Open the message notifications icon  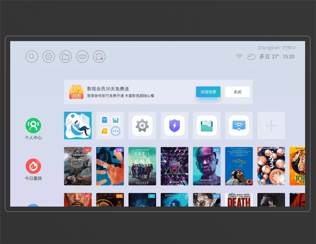(100, 56)
